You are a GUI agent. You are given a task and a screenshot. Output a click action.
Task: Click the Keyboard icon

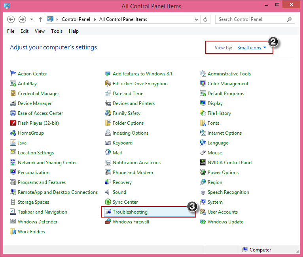point(108,143)
